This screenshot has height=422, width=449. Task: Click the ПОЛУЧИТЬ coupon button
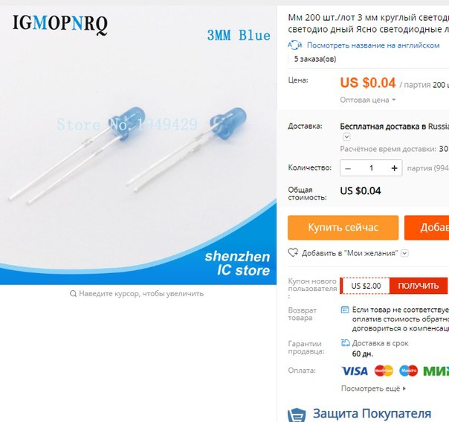[x=419, y=286]
